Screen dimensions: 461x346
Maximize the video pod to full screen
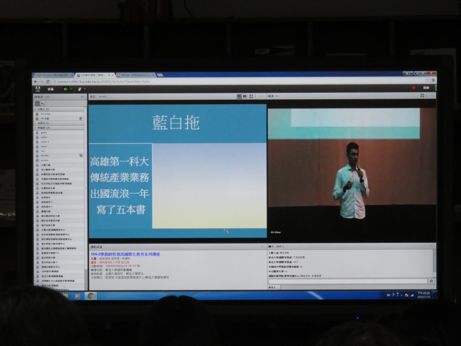click(x=422, y=96)
